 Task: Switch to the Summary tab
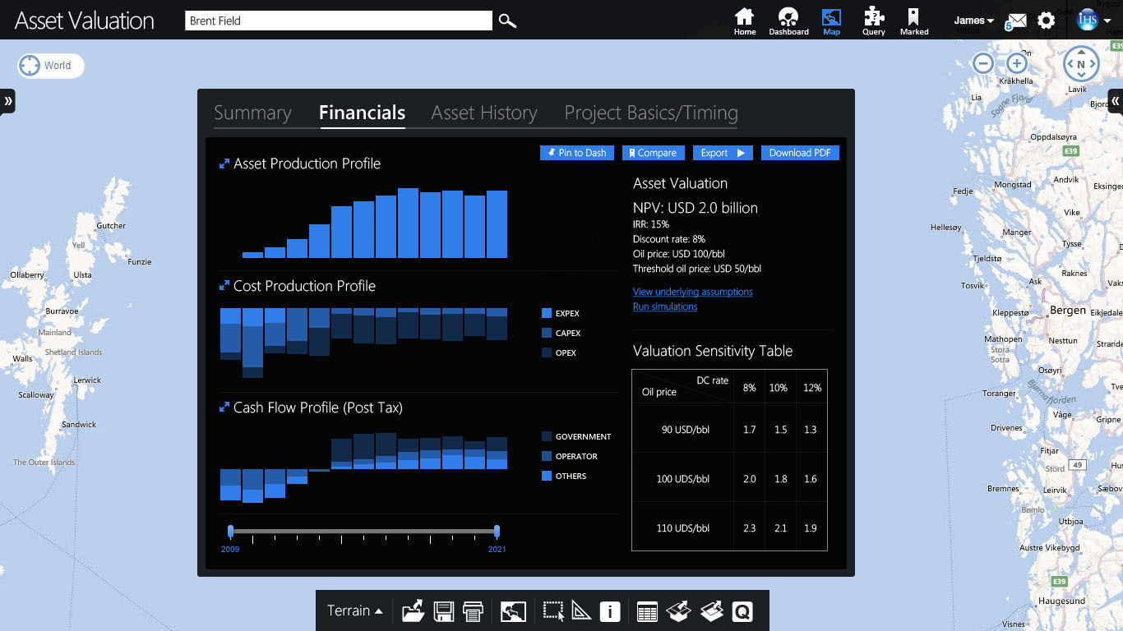coord(252,113)
